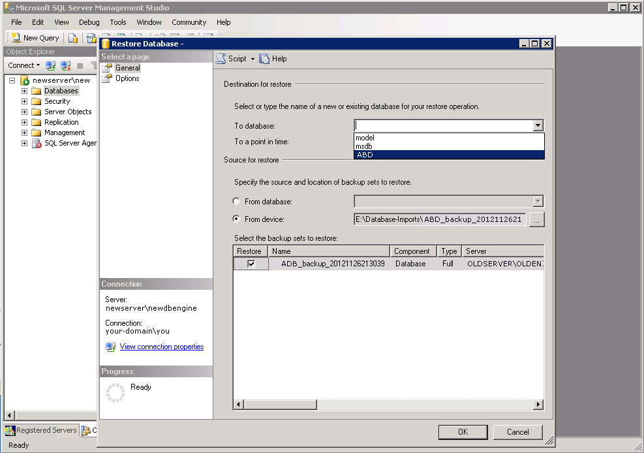Expand the Security folder
The image size is (644, 453).
click(24, 101)
